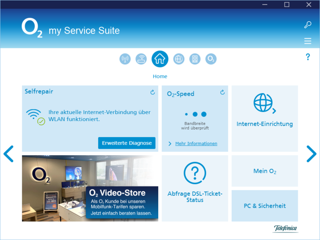Open the hamburger menu

point(308,41)
